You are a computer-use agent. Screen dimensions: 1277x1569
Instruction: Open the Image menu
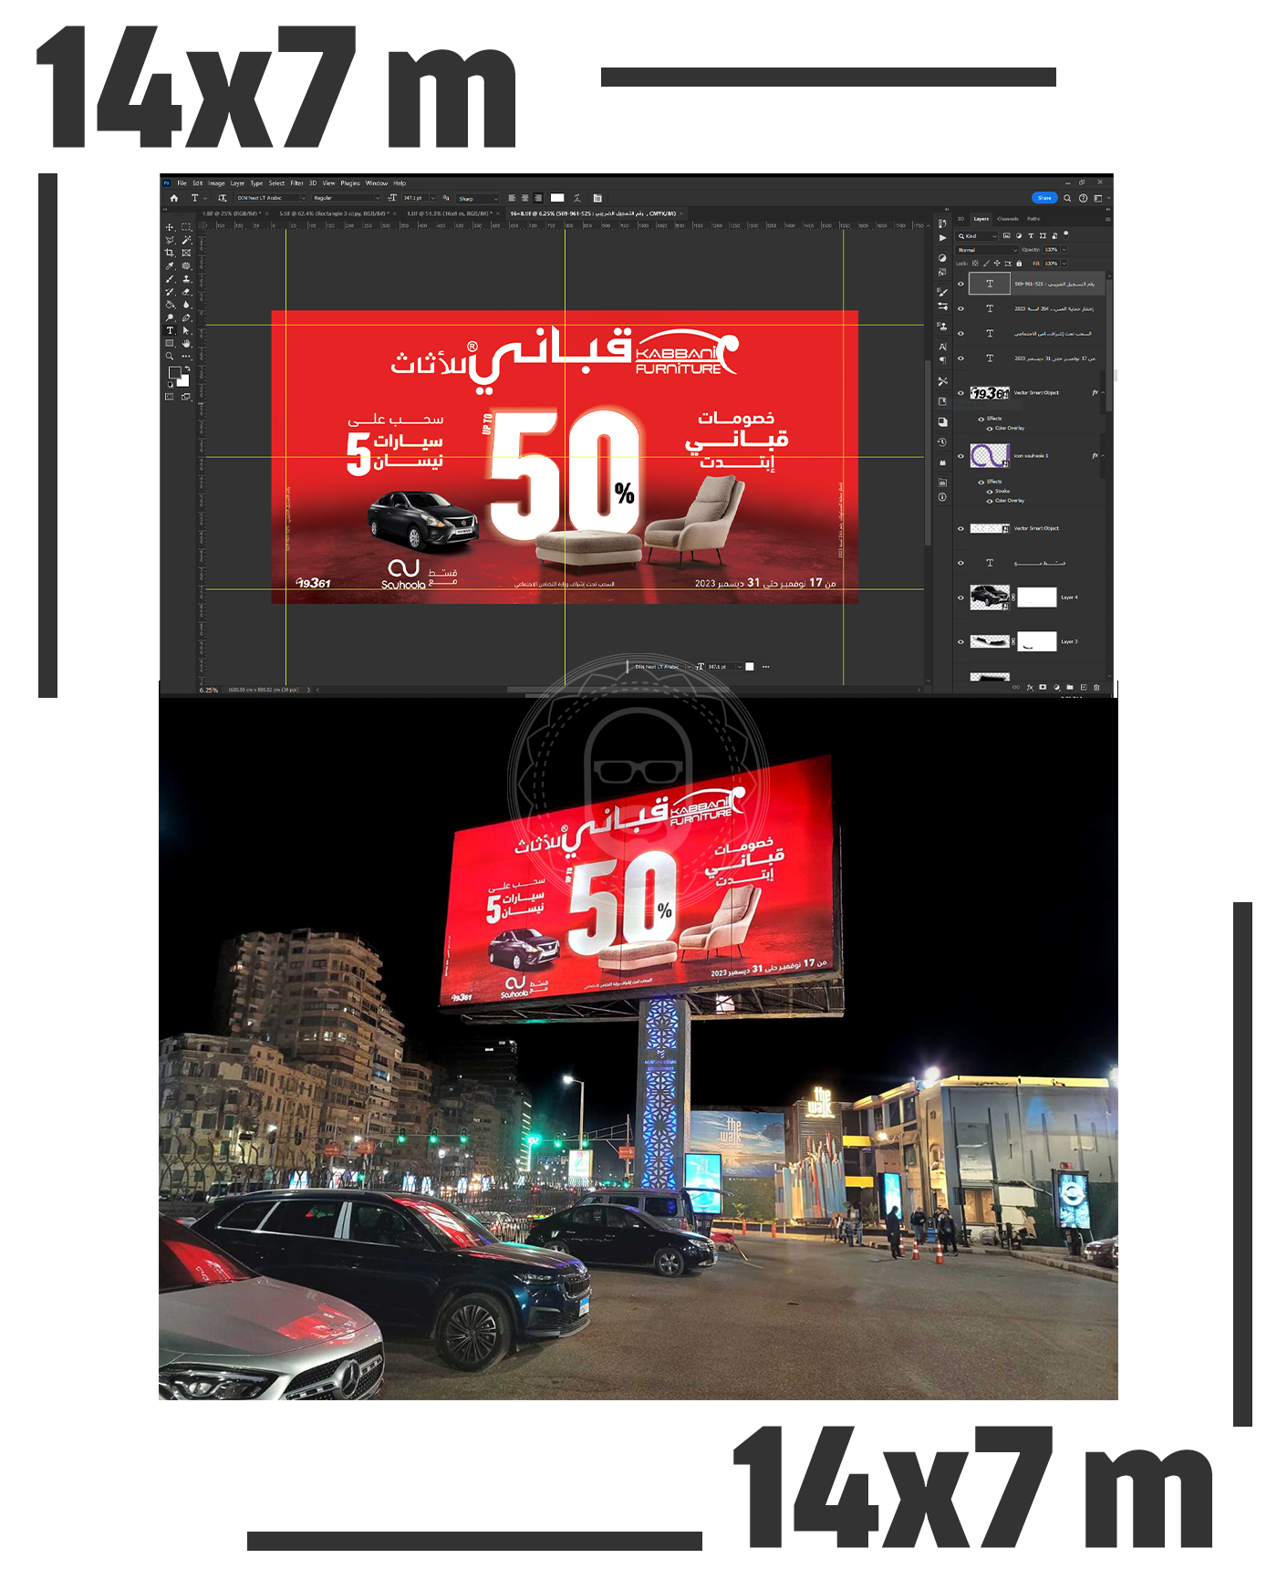[216, 183]
